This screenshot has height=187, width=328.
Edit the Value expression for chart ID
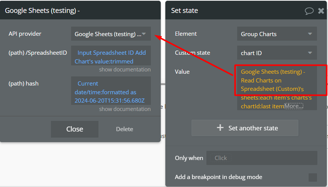277,89
